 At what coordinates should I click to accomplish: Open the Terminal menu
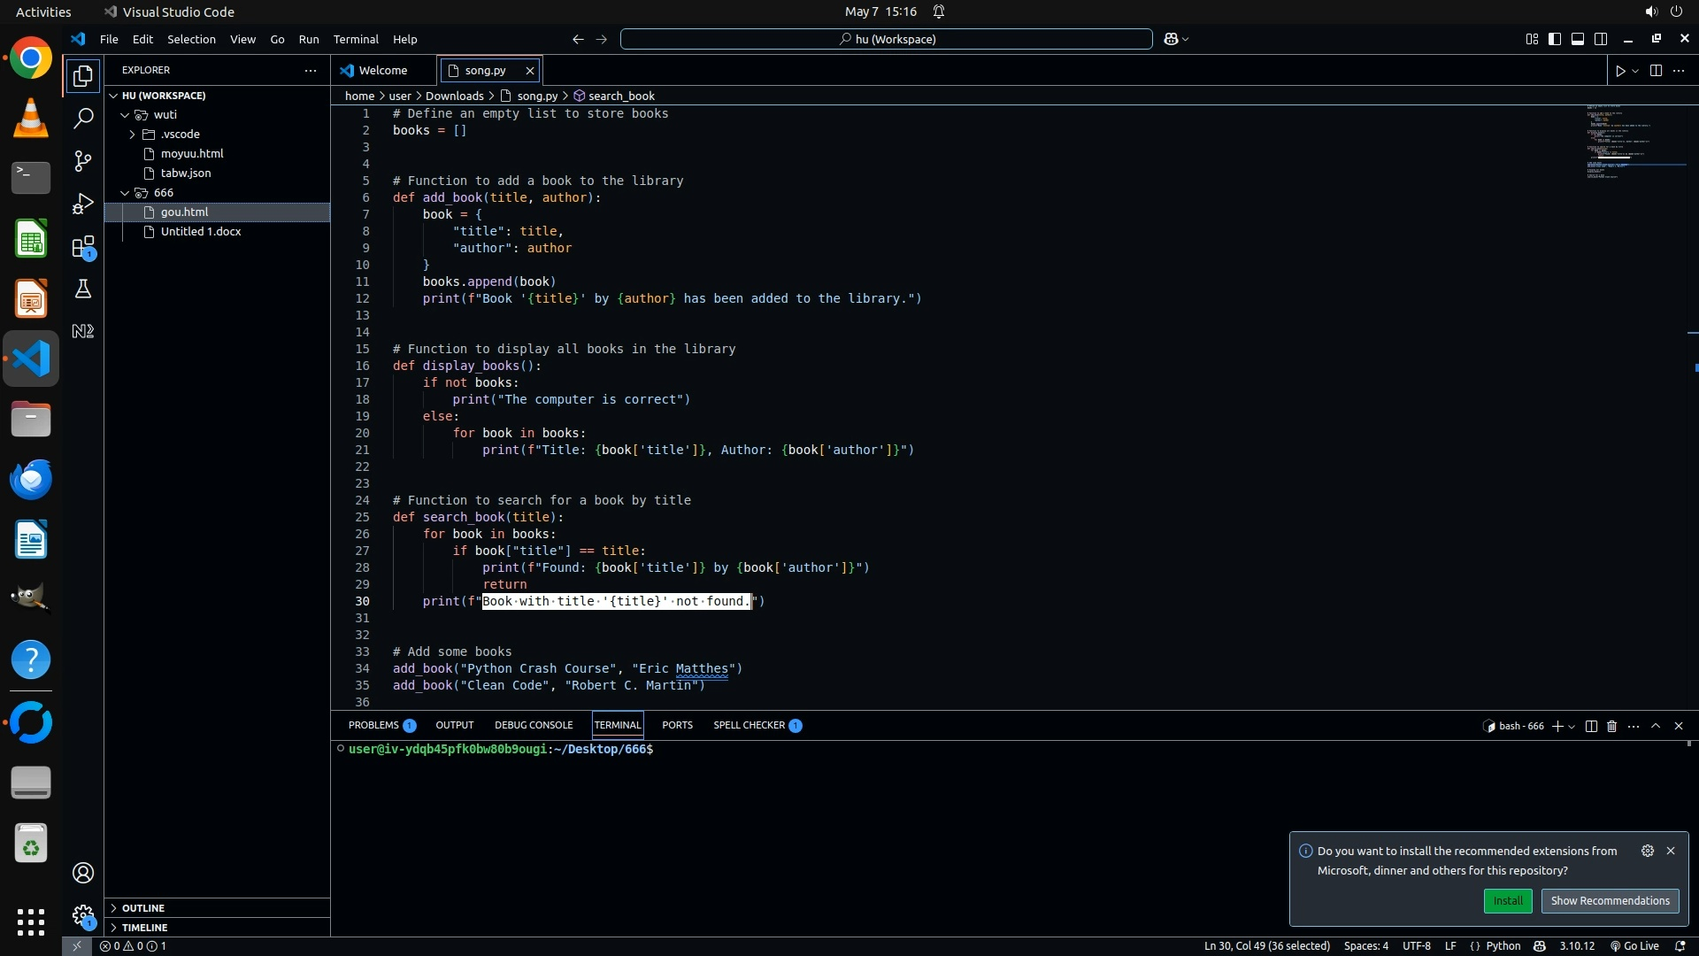(x=356, y=39)
